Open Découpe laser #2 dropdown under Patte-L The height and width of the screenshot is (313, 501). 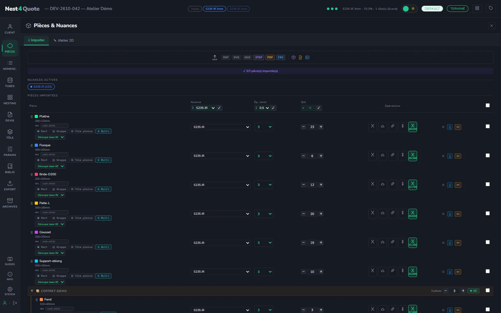[50, 224]
